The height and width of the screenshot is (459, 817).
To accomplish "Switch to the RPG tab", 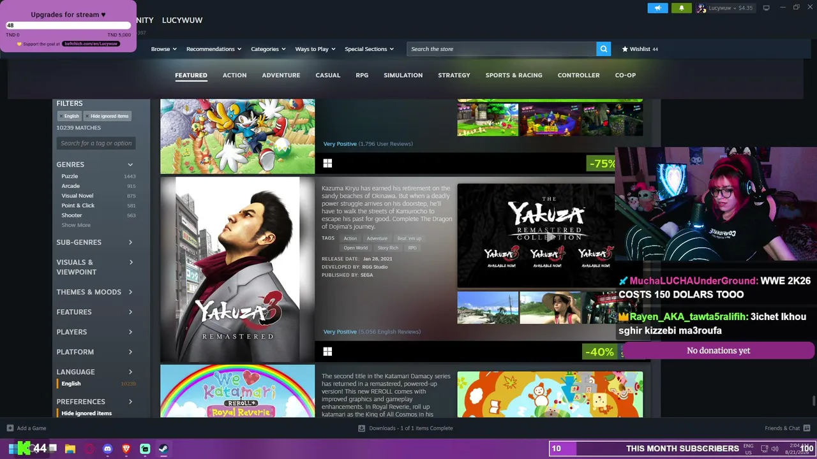I will point(362,75).
